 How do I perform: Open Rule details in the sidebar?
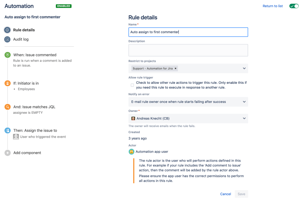pos(24,30)
